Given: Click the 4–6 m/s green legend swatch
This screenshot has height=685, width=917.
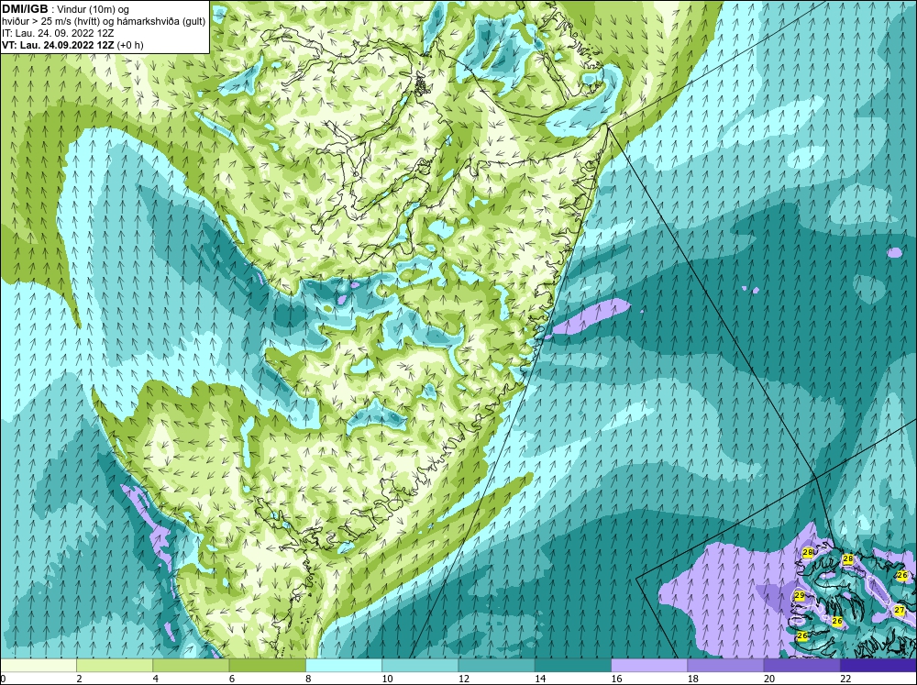Looking at the screenshot, I should (x=191, y=666).
